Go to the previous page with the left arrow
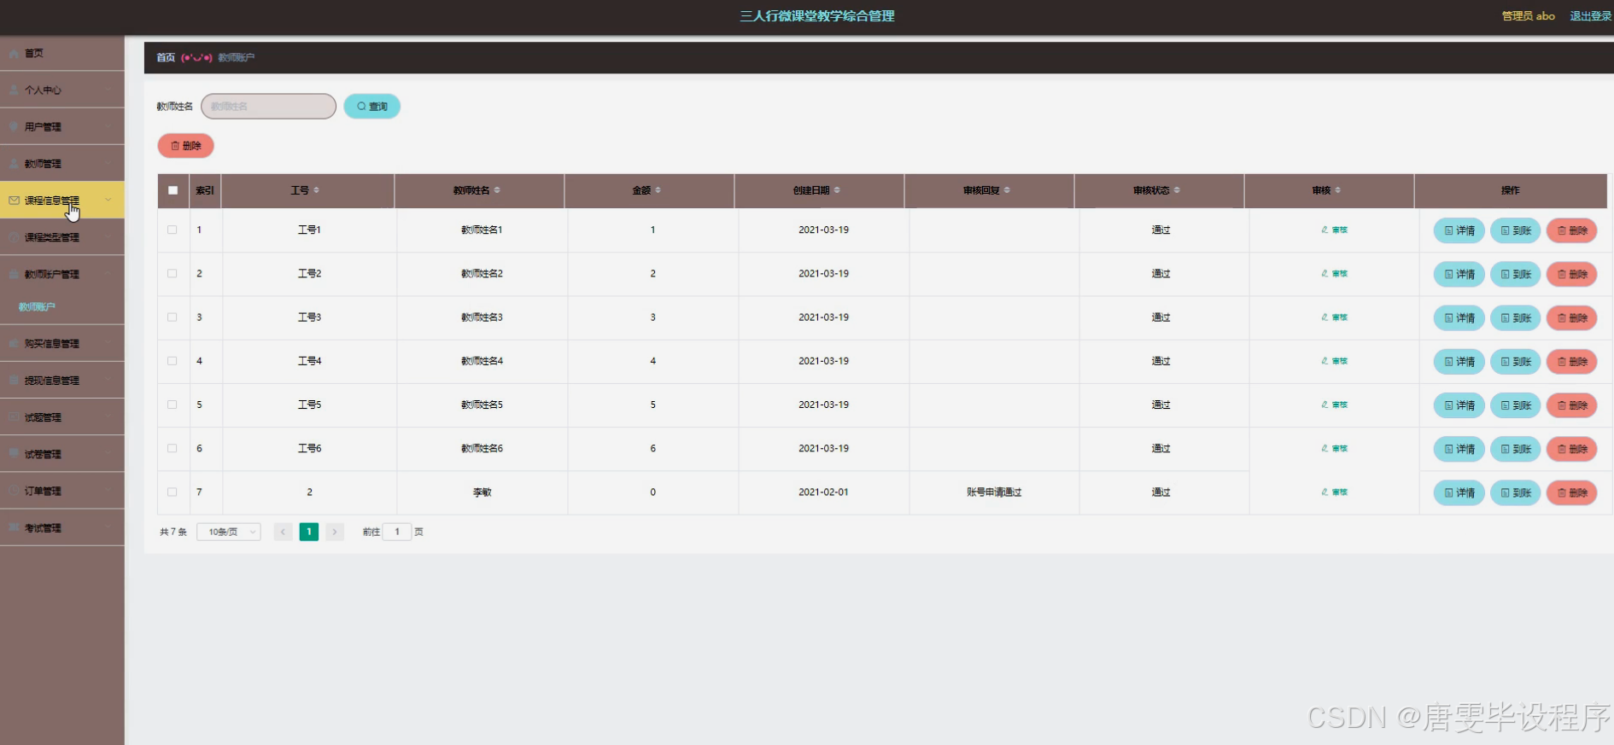Viewport: 1614px width, 745px height. point(283,532)
